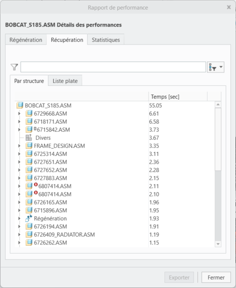Click the 6.61 time value

(154, 114)
